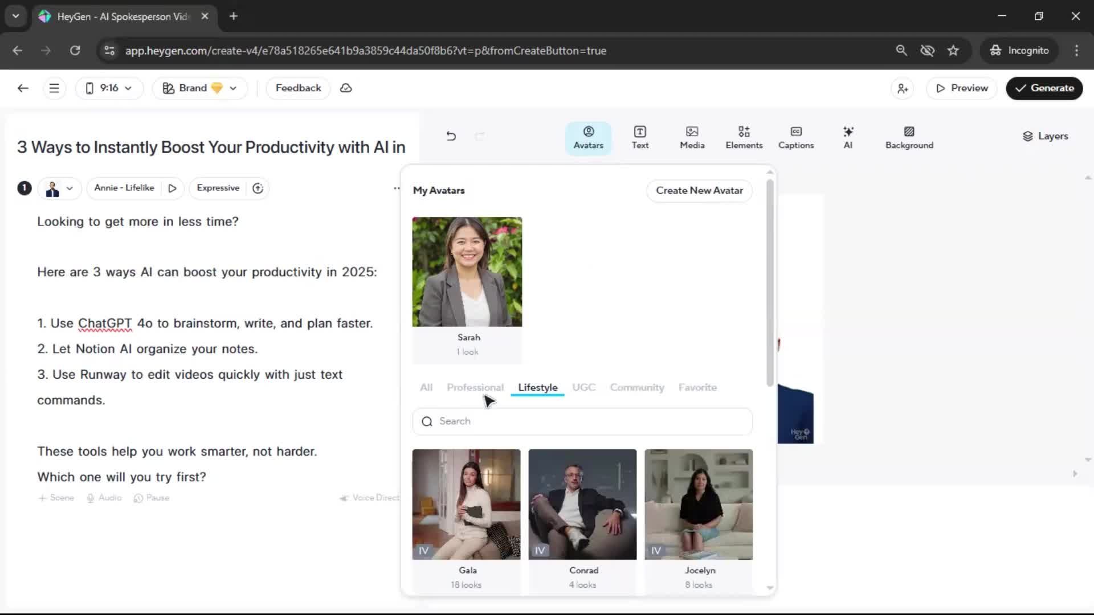
Task: Open the Captions tool
Action: pos(795,137)
